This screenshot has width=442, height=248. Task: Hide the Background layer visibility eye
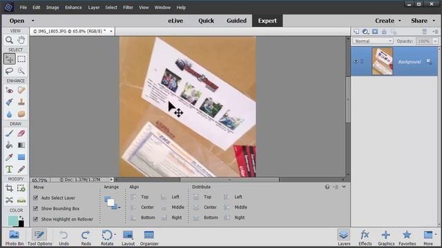click(x=356, y=61)
